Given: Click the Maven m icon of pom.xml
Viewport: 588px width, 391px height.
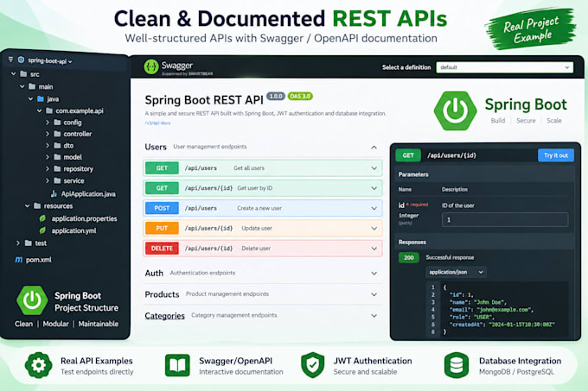Looking at the screenshot, I should (x=19, y=260).
